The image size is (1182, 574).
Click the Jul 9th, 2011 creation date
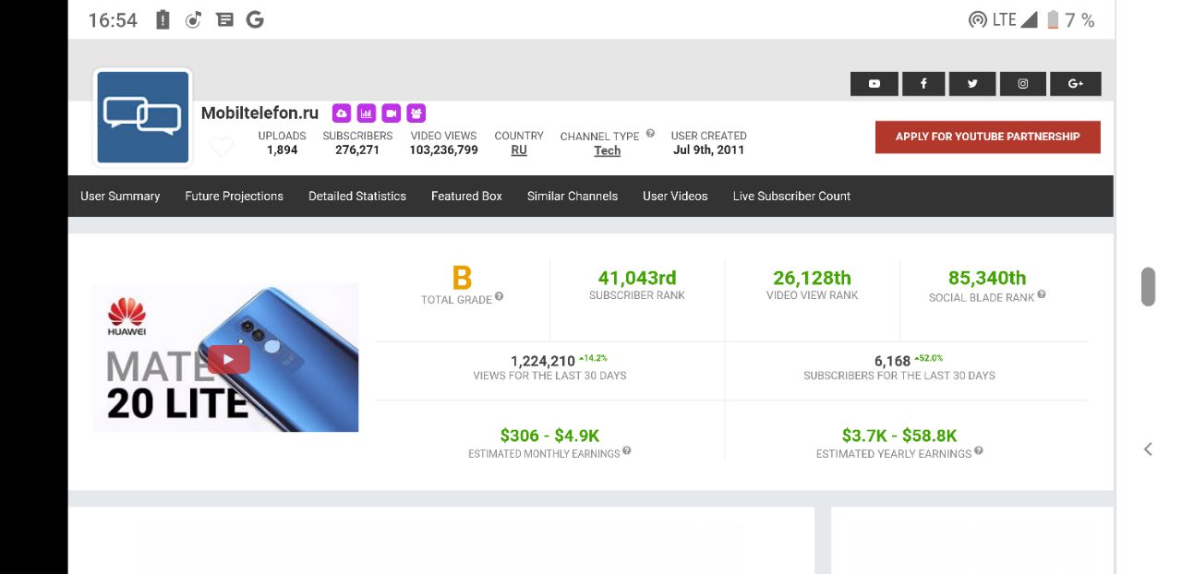point(708,149)
